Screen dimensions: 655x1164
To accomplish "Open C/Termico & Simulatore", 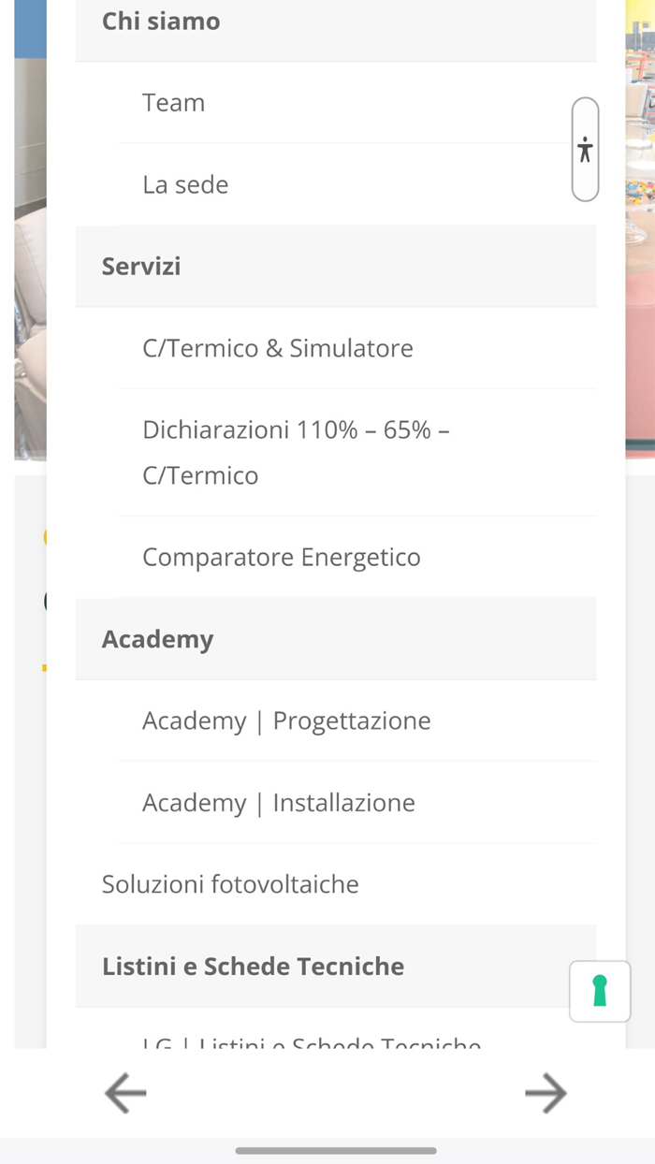I will (277, 347).
